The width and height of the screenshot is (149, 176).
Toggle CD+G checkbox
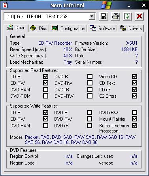tap(134, 89)
